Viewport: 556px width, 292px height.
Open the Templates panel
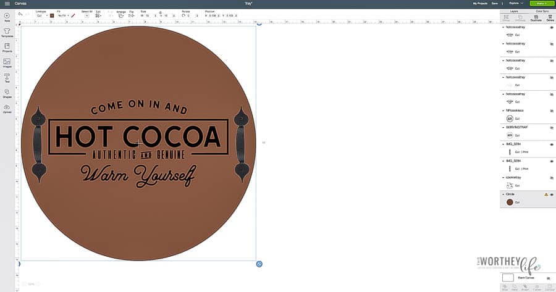pos(7,31)
